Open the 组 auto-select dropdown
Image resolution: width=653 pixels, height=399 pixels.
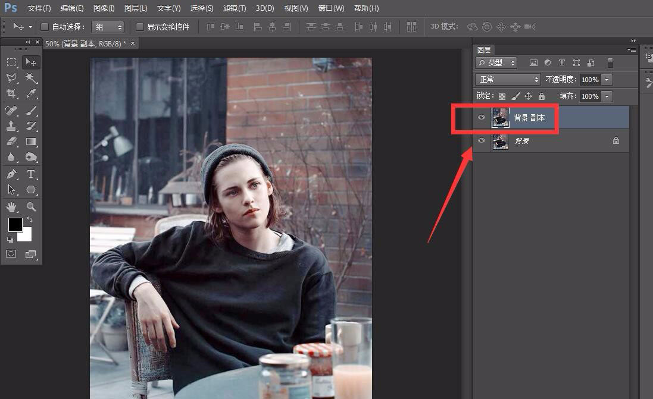(x=107, y=27)
